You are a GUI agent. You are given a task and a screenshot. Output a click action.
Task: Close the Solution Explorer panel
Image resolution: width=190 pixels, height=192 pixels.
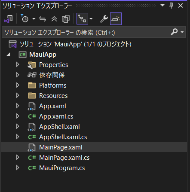[181, 6]
